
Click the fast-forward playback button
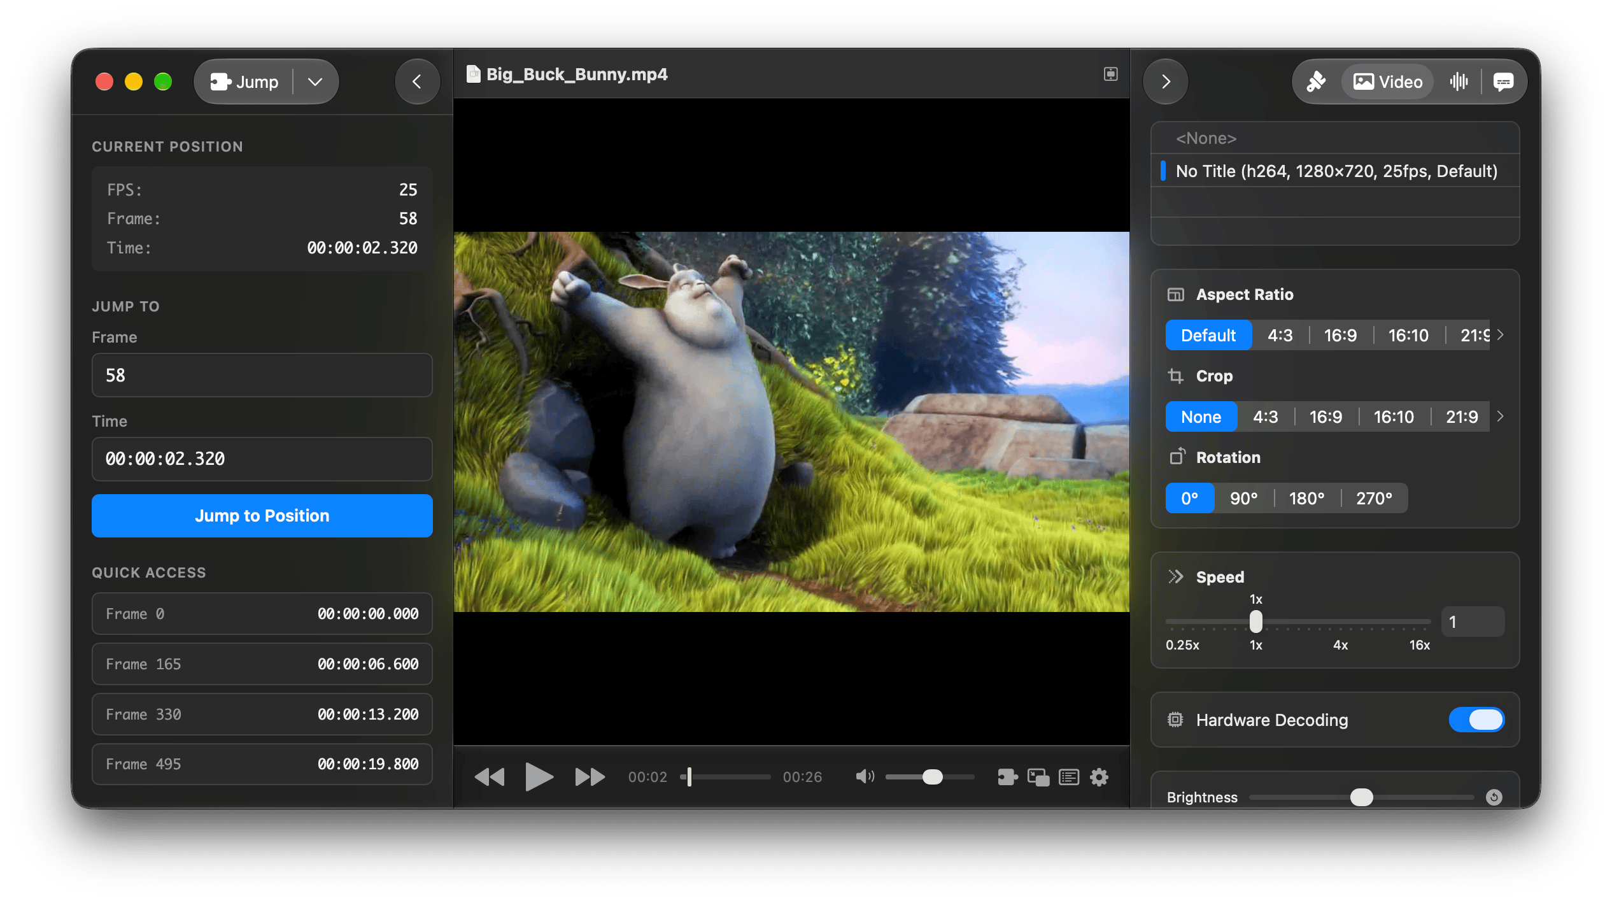(x=590, y=777)
